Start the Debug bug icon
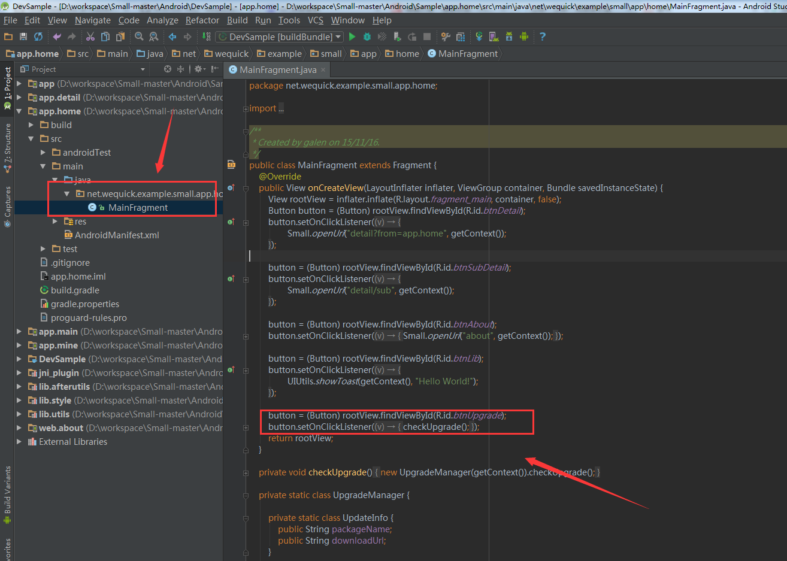The height and width of the screenshot is (561, 787). 367,37
